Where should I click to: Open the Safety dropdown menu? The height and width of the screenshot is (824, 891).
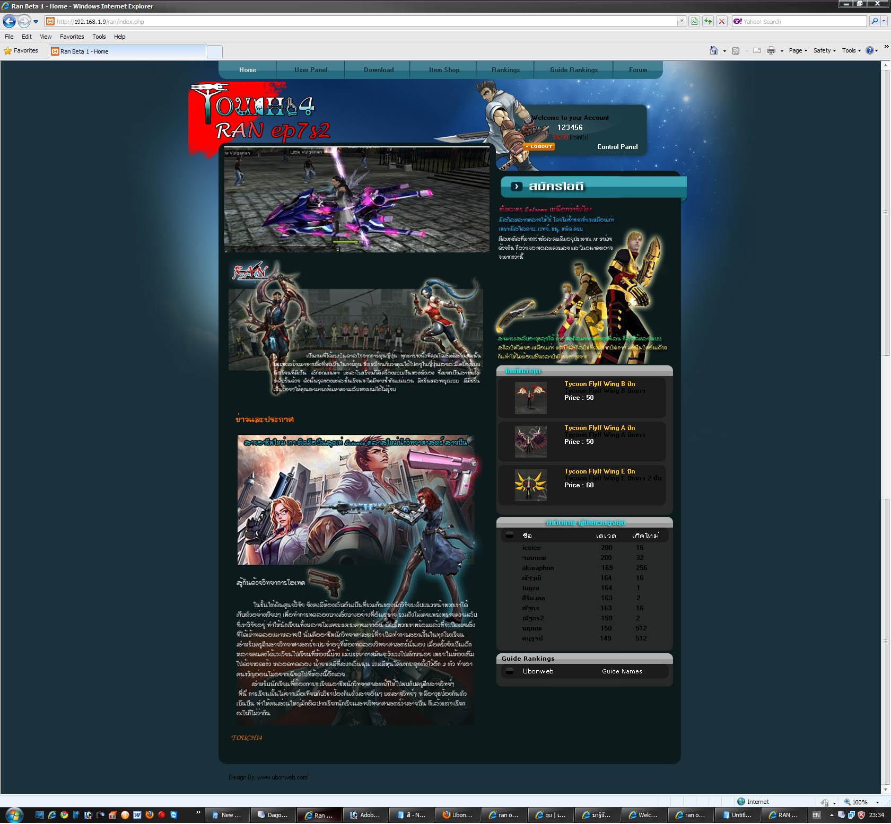coord(824,50)
